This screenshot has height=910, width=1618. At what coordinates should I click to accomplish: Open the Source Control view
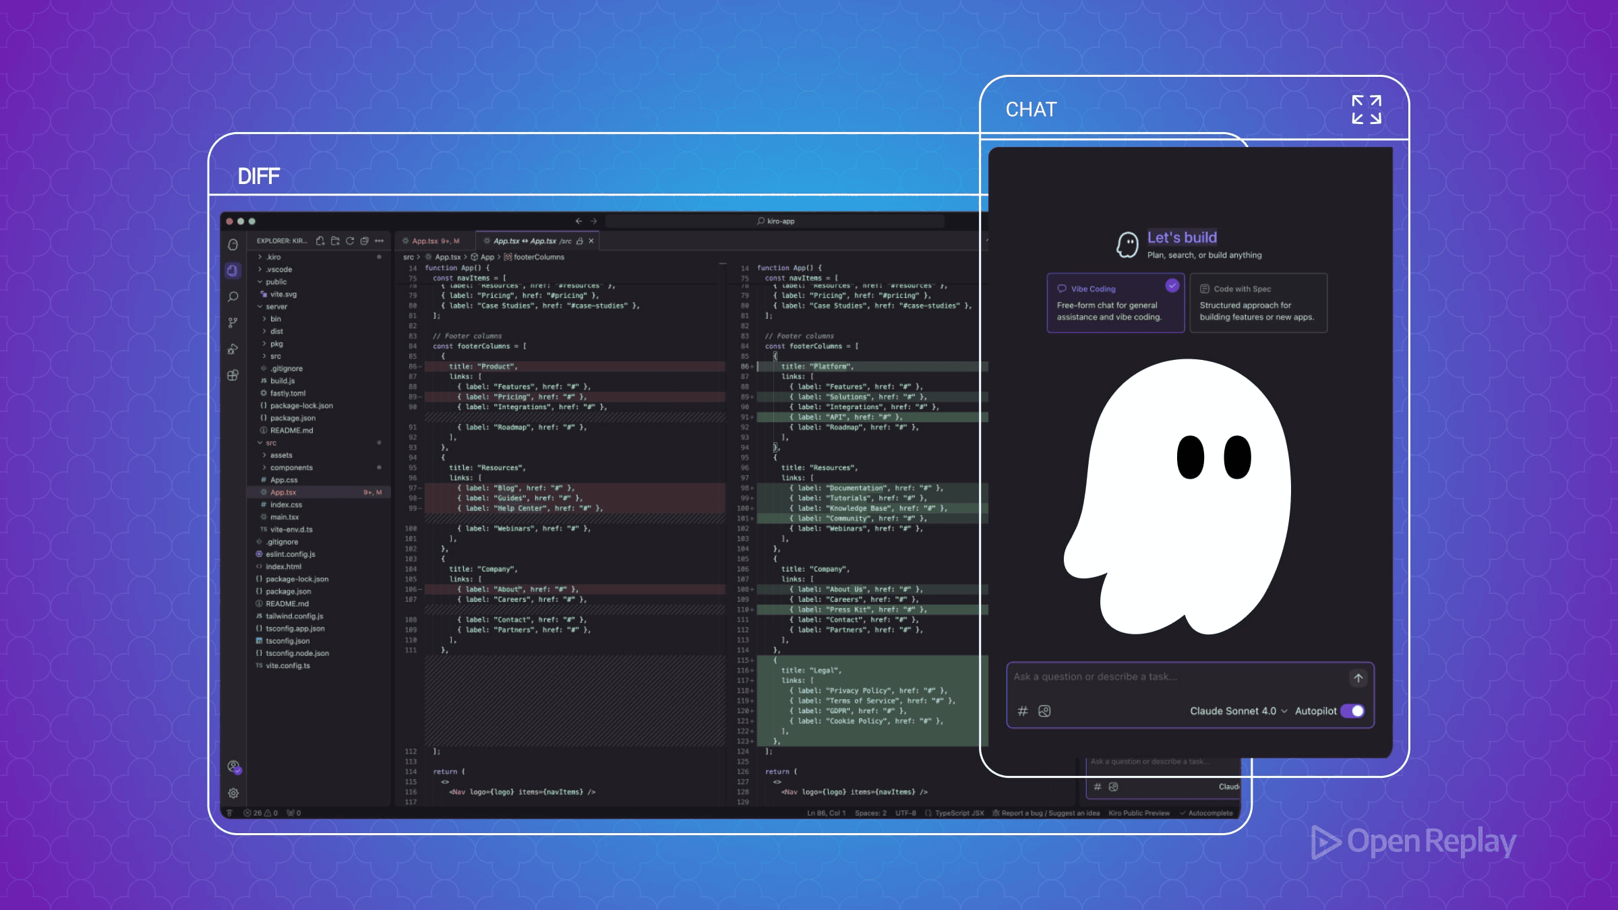[x=233, y=323]
